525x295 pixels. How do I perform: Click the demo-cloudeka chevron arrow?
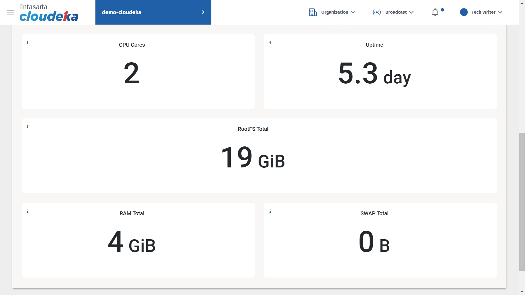pyautogui.click(x=203, y=12)
